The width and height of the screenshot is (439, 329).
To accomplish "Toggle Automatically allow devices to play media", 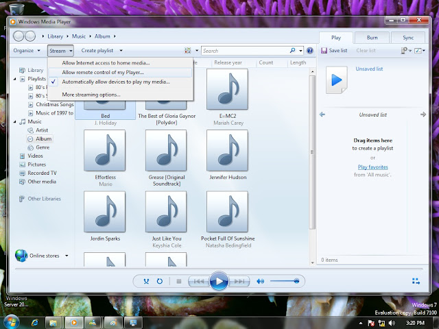I will (121, 82).
